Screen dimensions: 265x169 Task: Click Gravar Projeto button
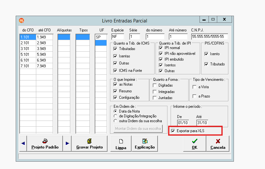pyautogui.click(x=90, y=143)
